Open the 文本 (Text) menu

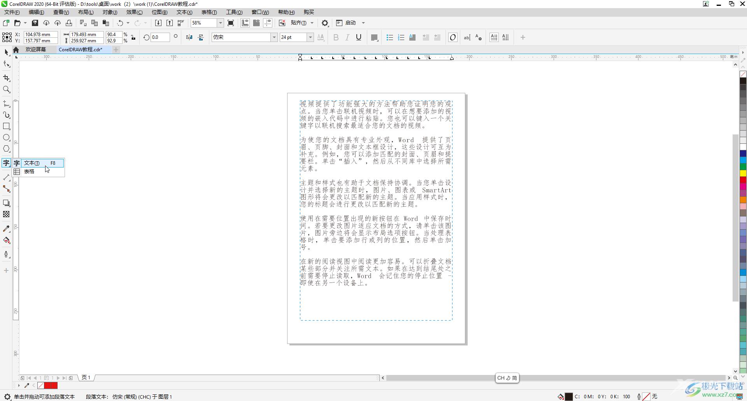pos(184,12)
